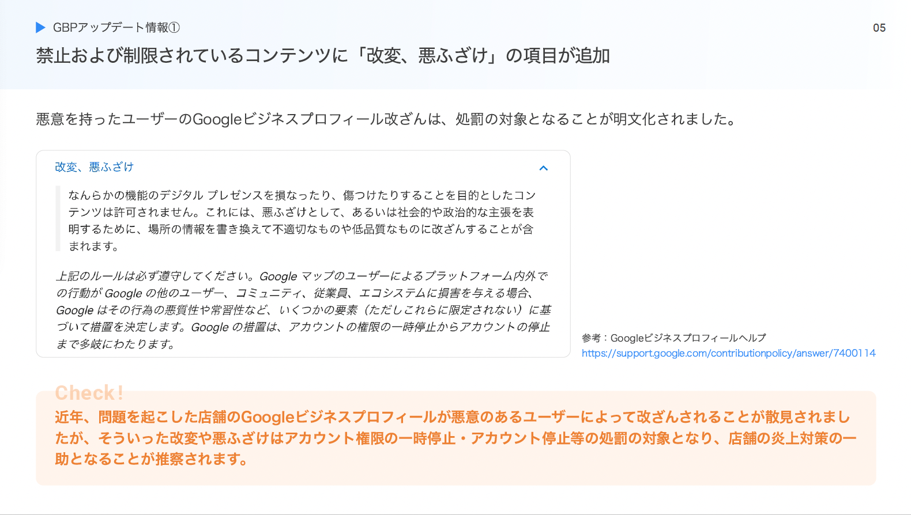Click the quoted line starting with なんらかの機能
The width and height of the screenshot is (911, 515).
click(302, 195)
